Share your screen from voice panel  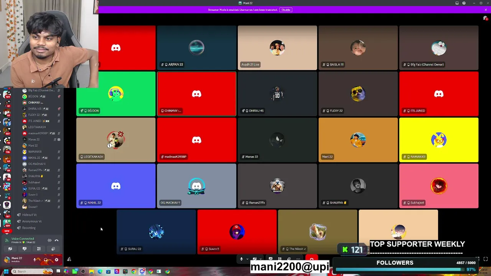coord(24,249)
